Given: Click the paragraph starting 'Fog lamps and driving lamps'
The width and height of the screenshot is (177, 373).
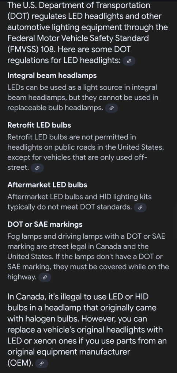Looking at the screenshot, I should pyautogui.click(x=88, y=257).
